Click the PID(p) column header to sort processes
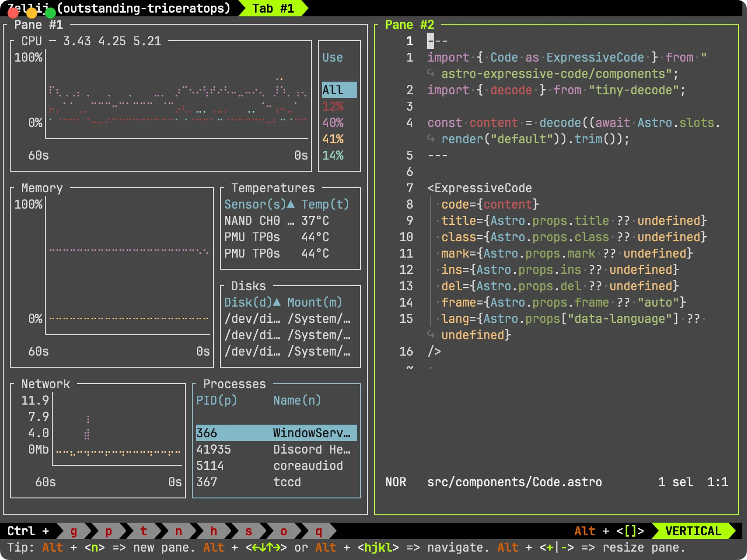This screenshot has width=747, height=560. (x=217, y=400)
